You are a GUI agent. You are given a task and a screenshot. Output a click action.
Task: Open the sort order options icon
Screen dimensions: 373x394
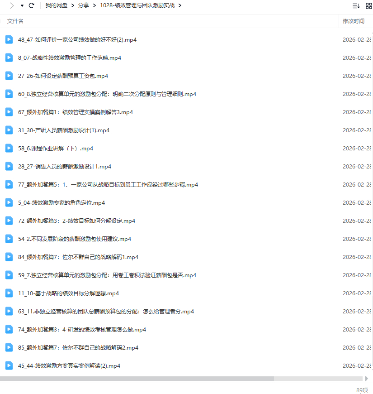[356, 5]
